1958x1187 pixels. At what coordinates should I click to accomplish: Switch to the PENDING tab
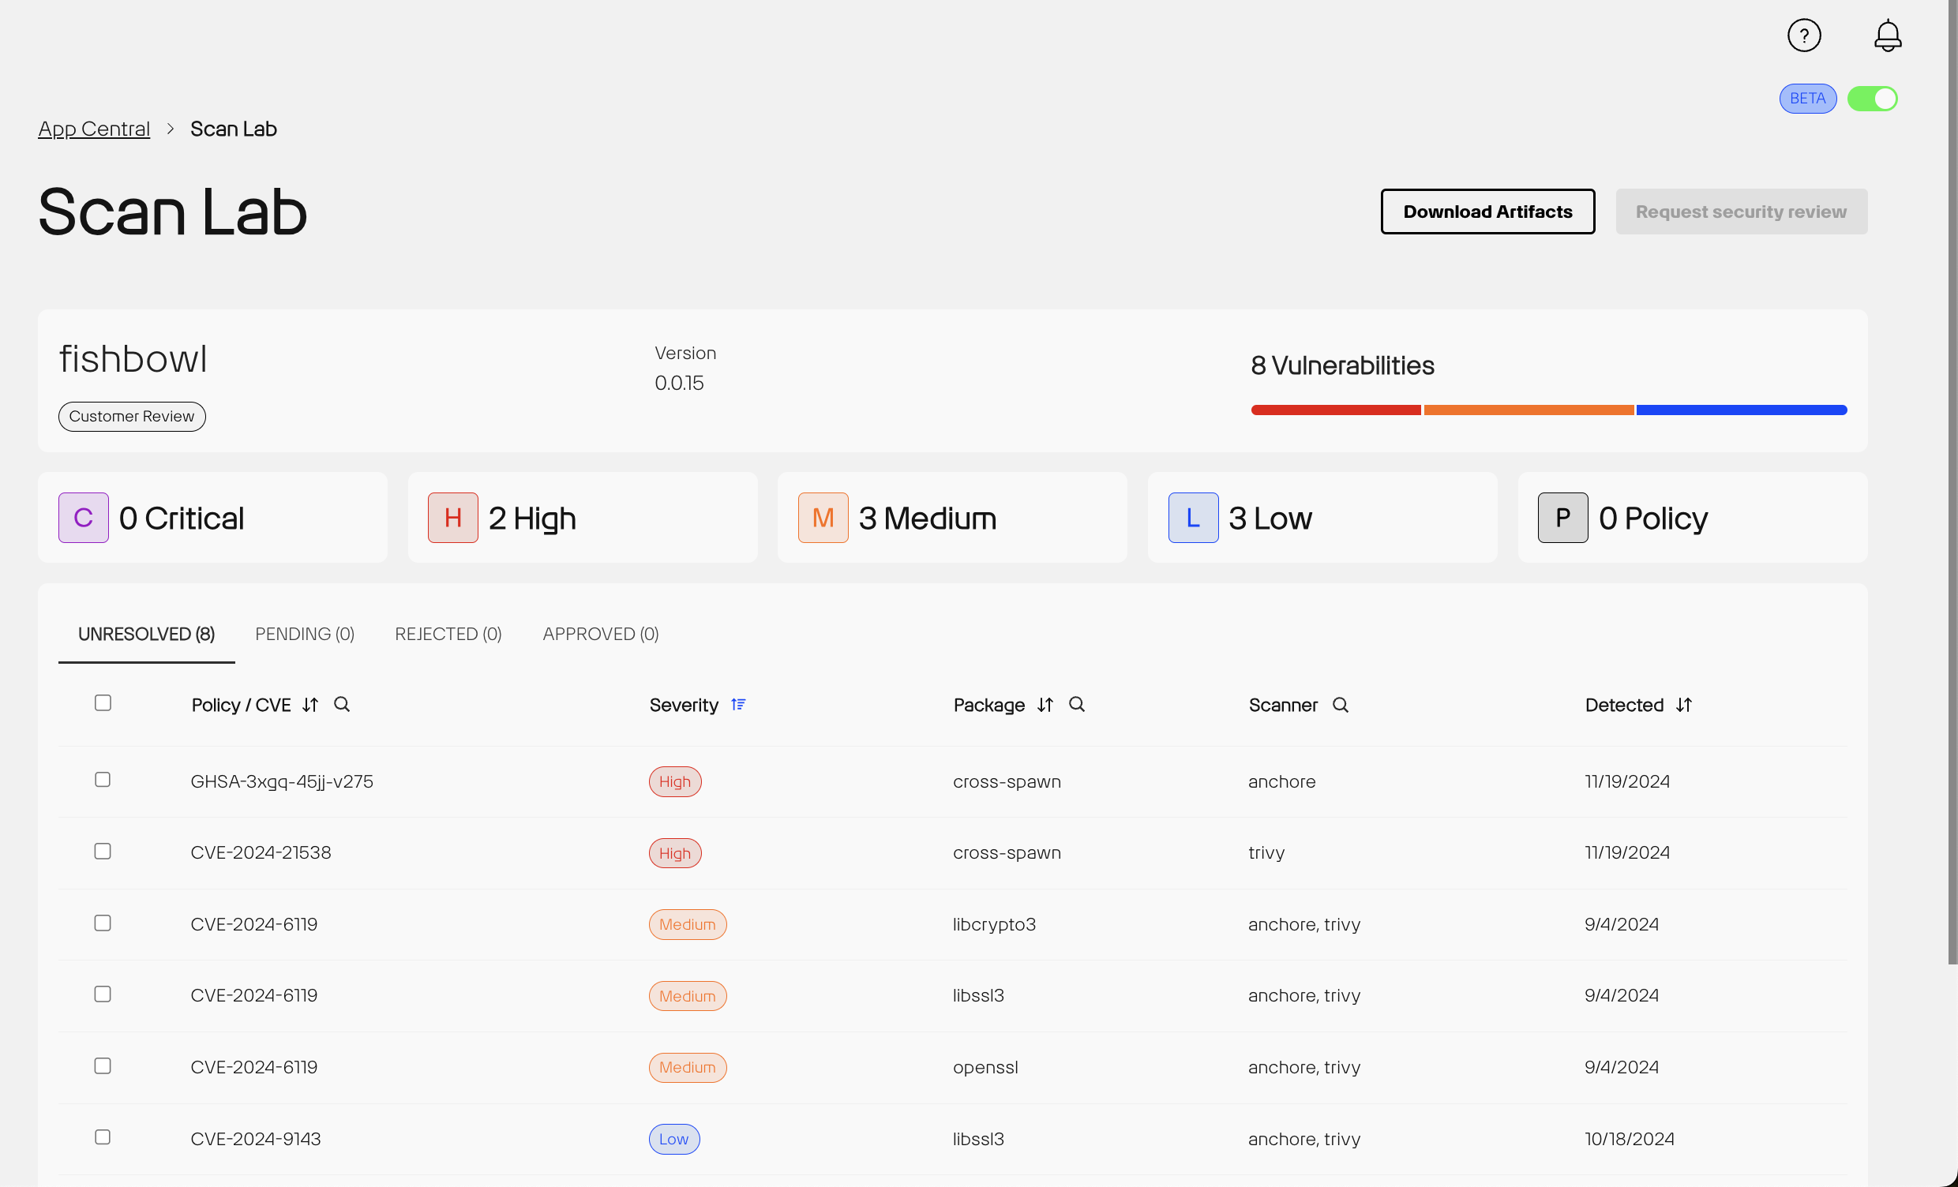[305, 635]
